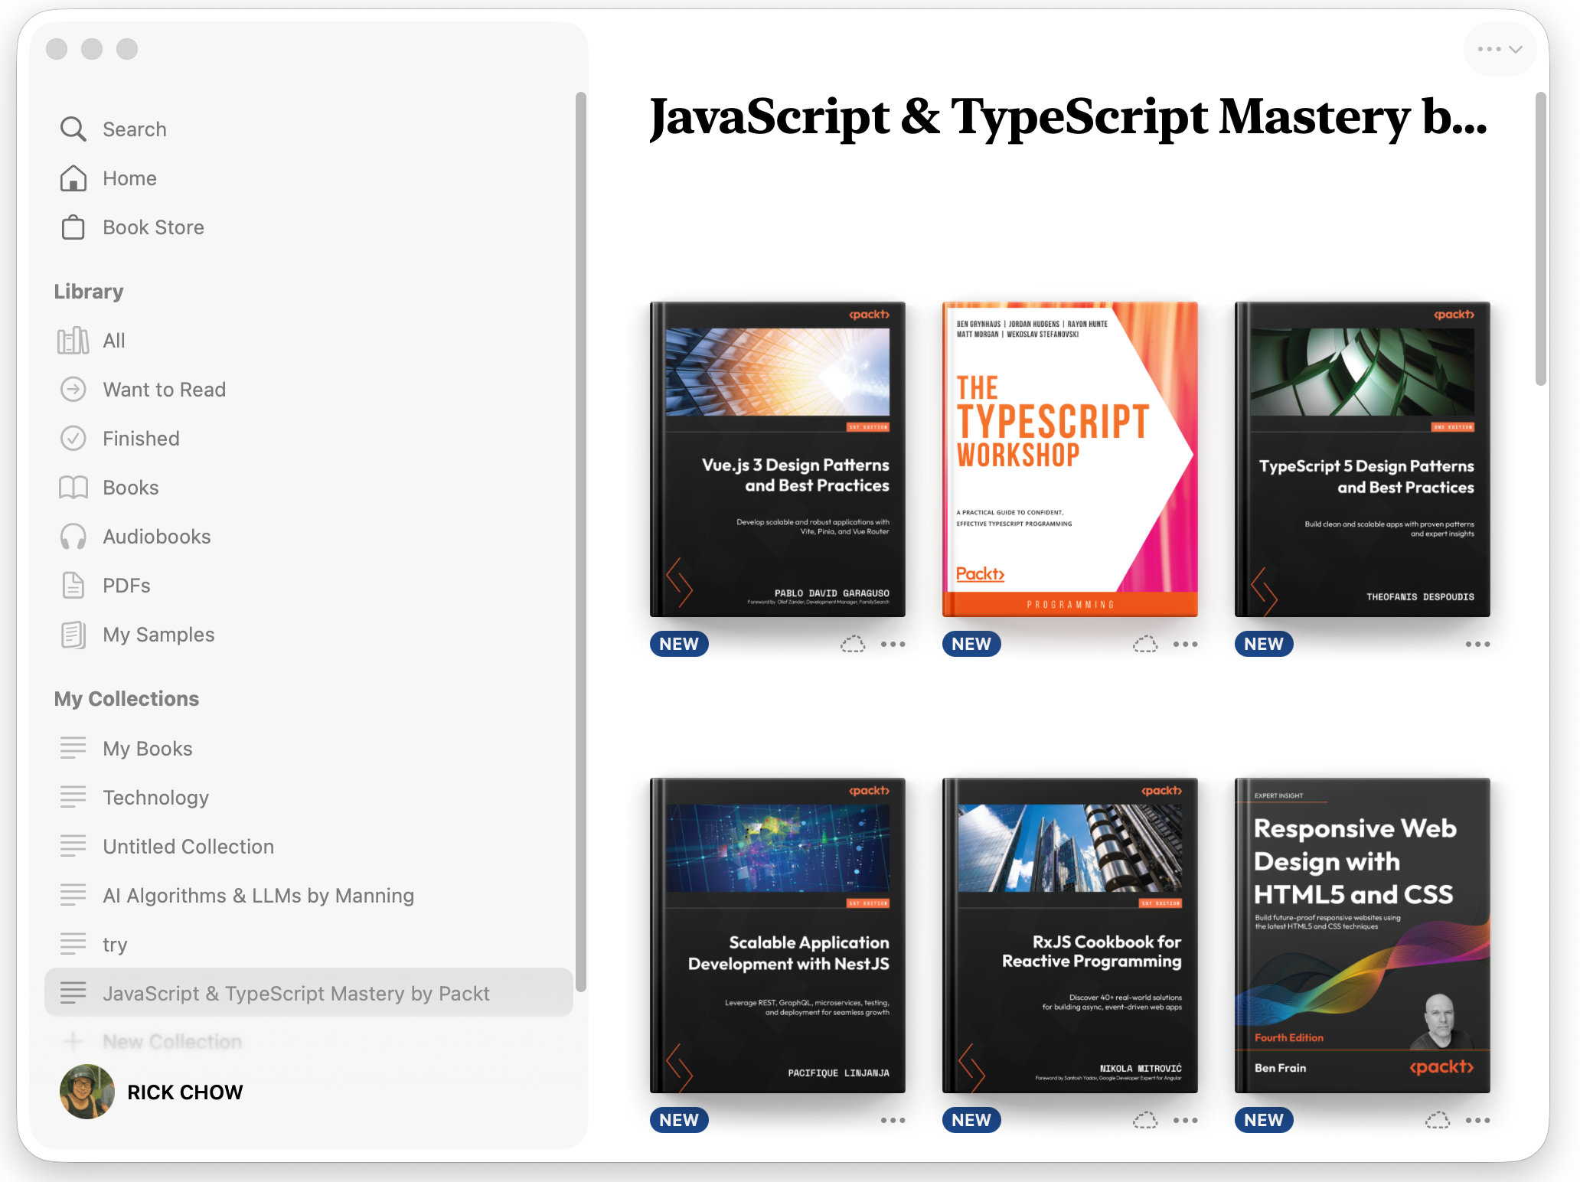Click the Search magnifier icon in sidebar
This screenshot has height=1182, width=1580.
click(73, 129)
